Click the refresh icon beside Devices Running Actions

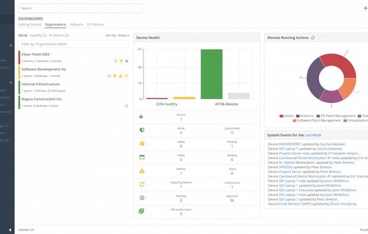click(313, 37)
